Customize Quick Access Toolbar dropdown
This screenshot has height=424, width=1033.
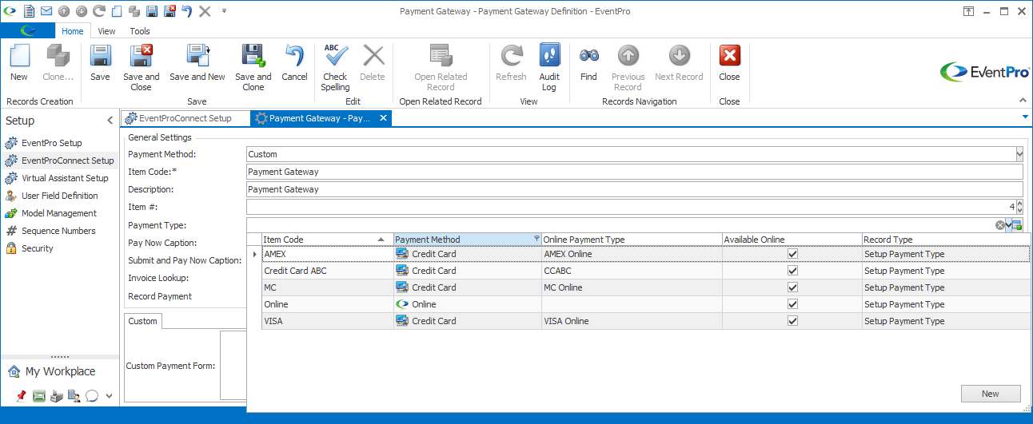224,11
